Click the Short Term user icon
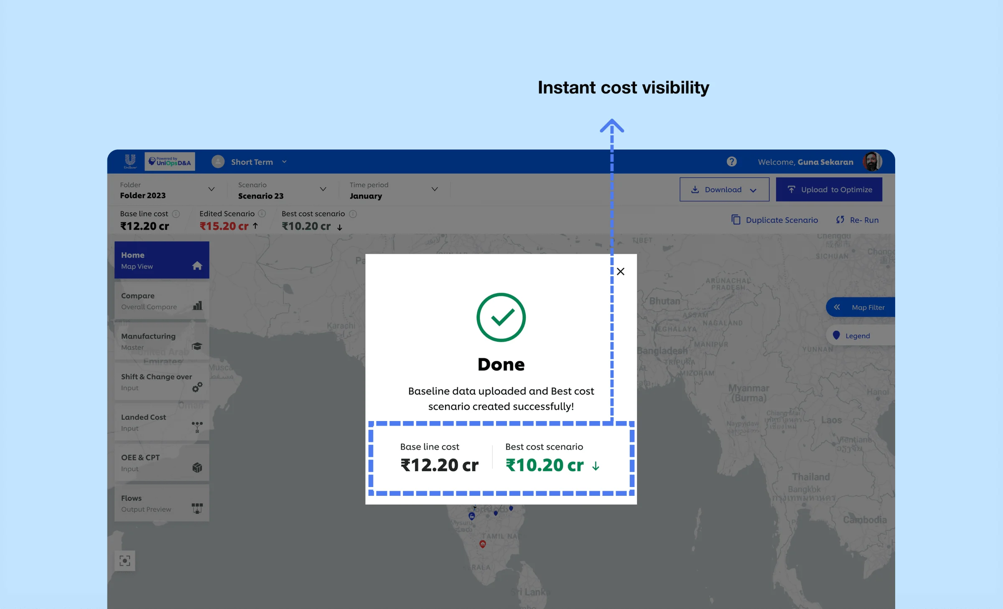 218,162
